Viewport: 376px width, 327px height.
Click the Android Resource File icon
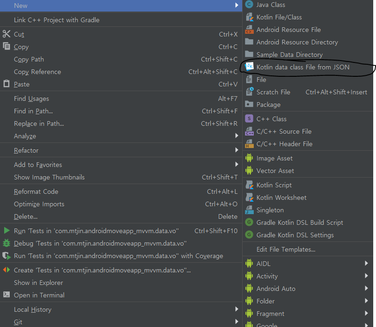(x=249, y=30)
